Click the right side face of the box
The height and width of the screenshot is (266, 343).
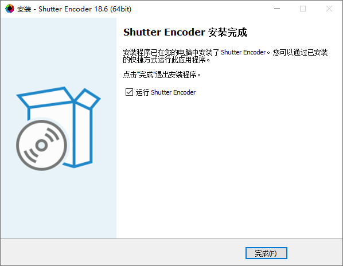coord(83,134)
